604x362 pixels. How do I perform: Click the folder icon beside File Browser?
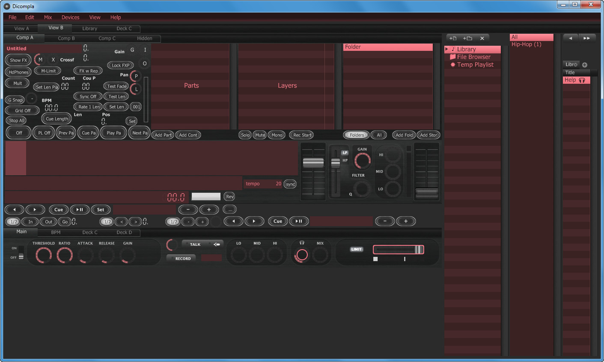452,57
